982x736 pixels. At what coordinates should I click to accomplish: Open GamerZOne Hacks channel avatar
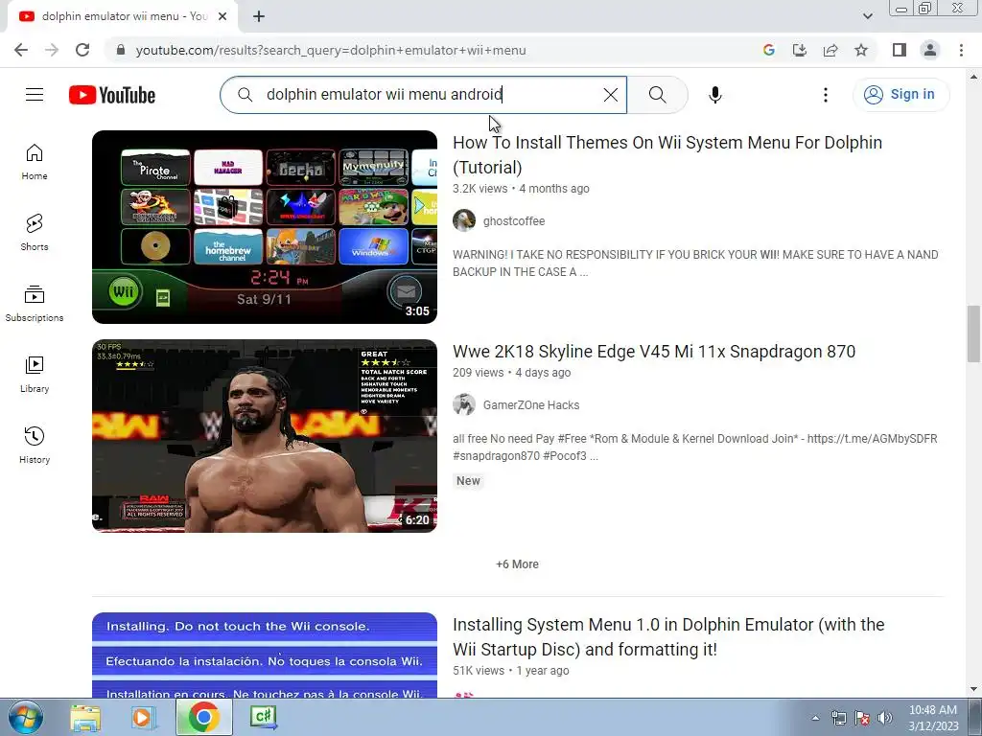click(x=464, y=404)
